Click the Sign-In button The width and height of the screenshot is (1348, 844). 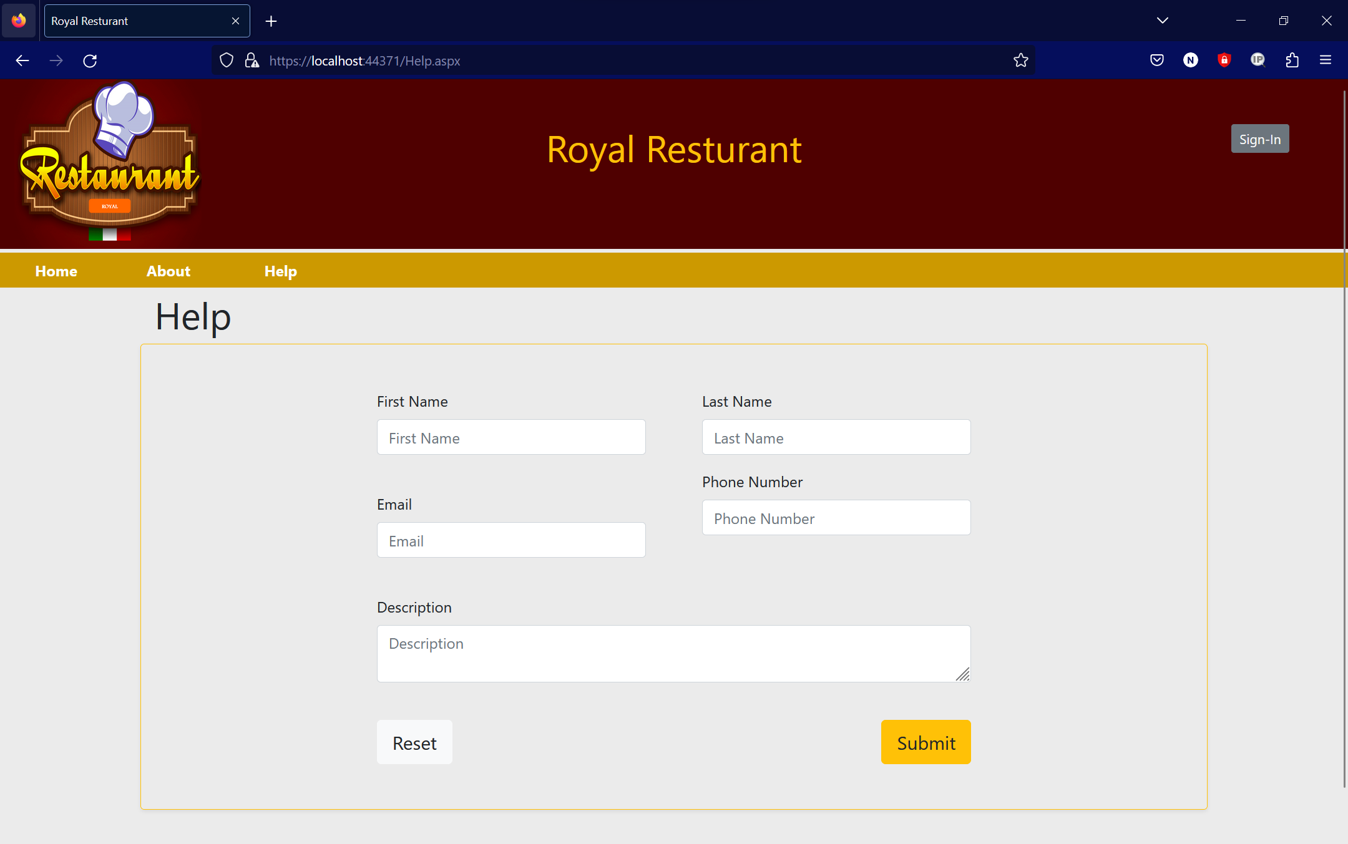[1259, 138]
